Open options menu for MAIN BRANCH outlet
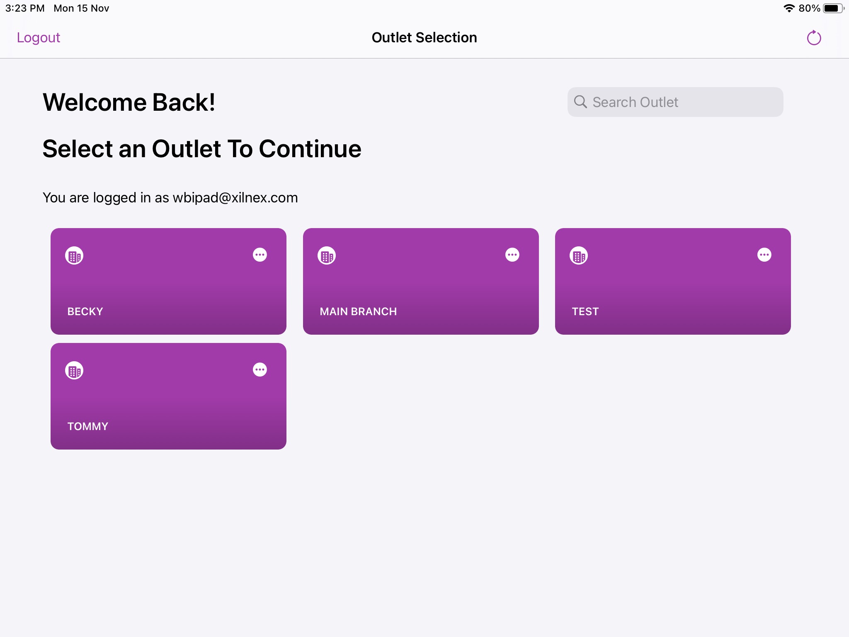849x637 pixels. click(x=512, y=254)
